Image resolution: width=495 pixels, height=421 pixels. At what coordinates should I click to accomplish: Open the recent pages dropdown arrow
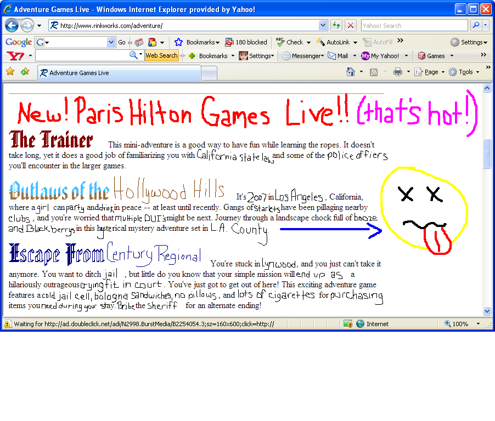(39, 26)
